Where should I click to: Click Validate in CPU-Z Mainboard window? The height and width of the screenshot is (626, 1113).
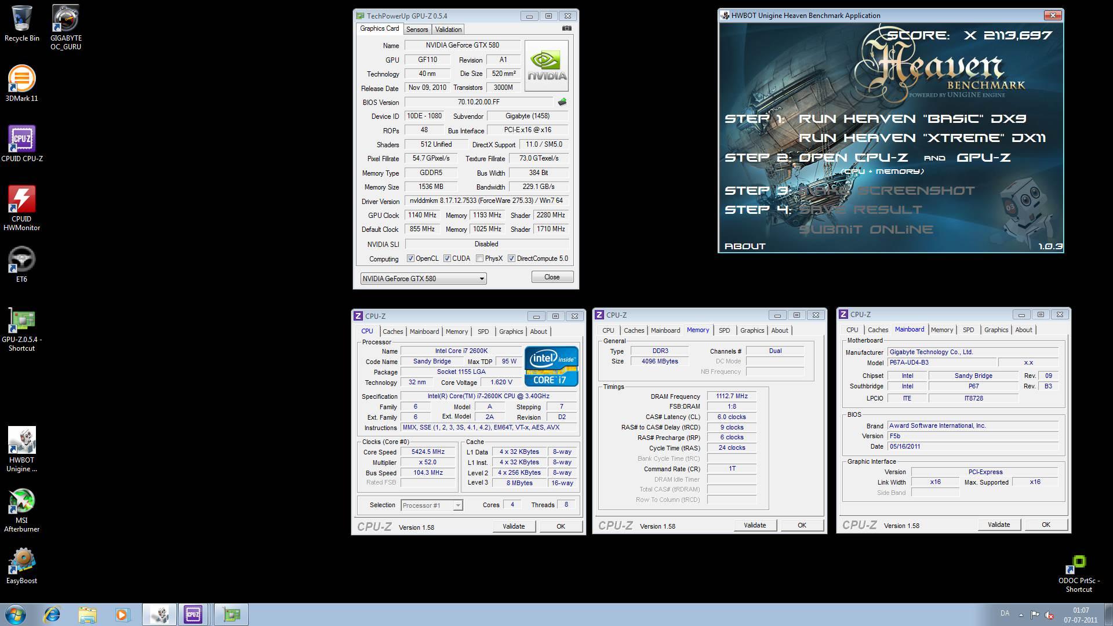pyautogui.click(x=999, y=525)
